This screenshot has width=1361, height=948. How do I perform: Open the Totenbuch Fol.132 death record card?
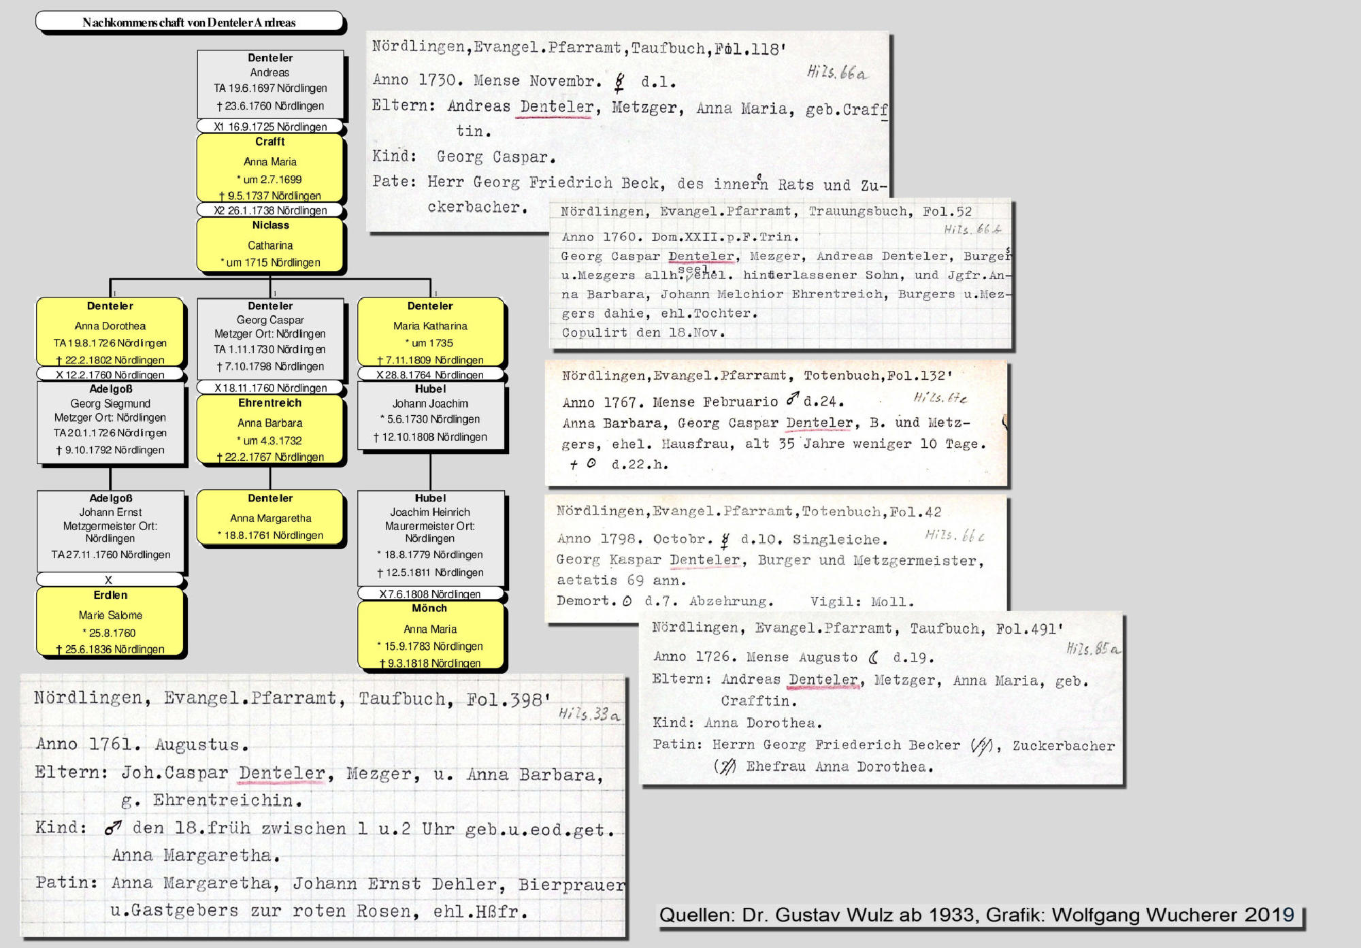point(776,422)
